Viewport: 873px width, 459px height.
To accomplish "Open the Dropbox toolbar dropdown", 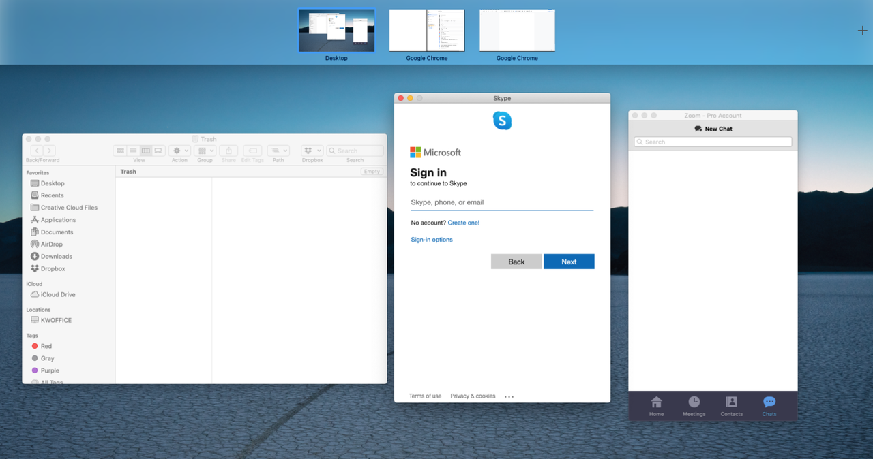I will [x=312, y=151].
